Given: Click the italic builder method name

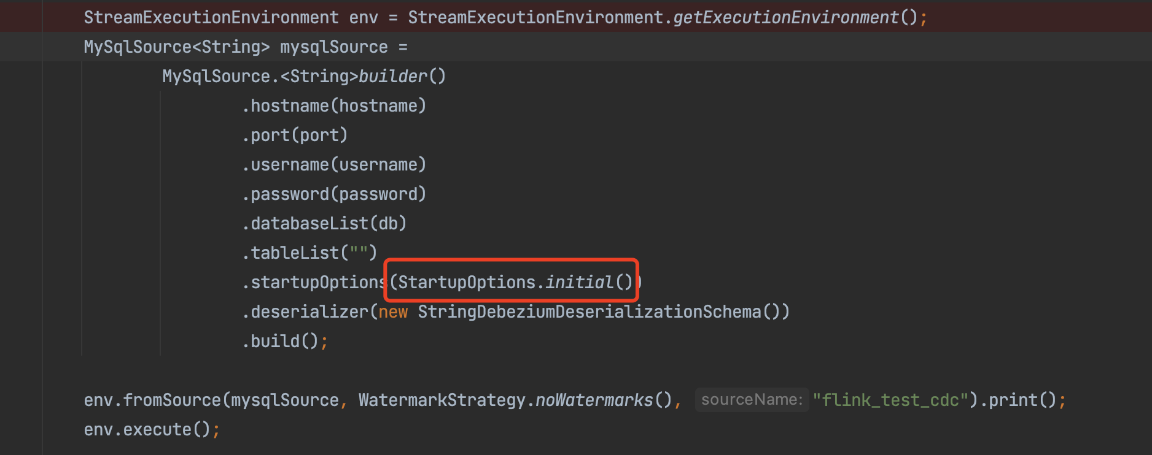Looking at the screenshot, I should (x=392, y=77).
